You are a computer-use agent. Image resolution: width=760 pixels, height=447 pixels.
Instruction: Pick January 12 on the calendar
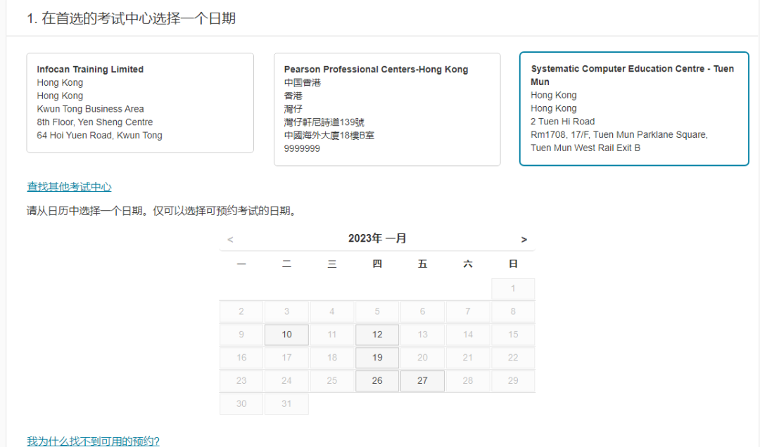[377, 335]
